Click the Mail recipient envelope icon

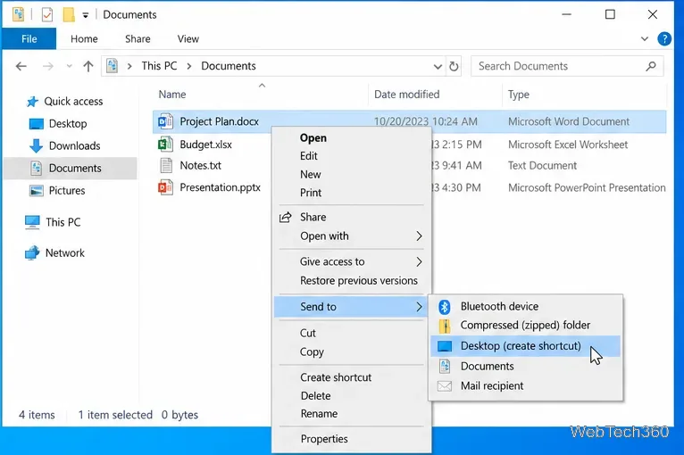[445, 386]
